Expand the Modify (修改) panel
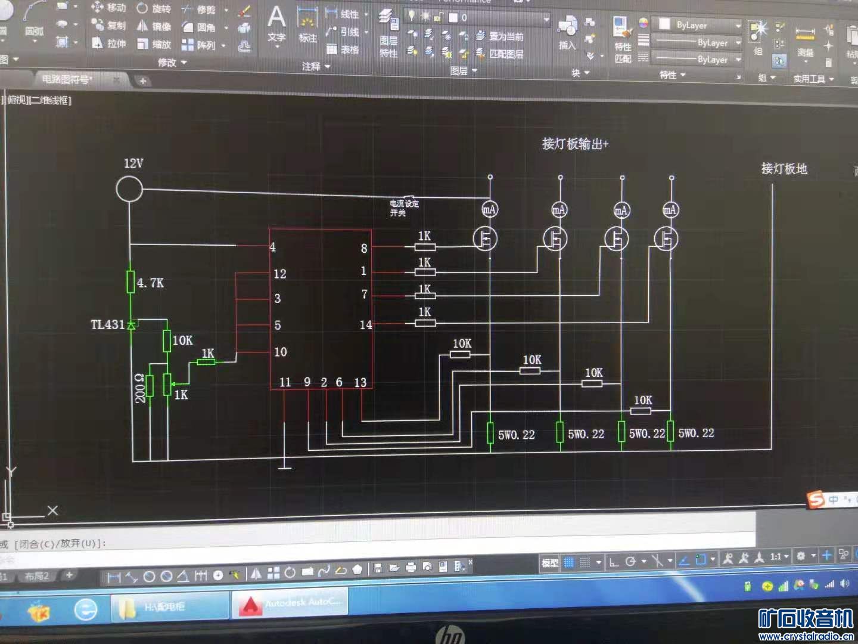The width and height of the screenshot is (858, 644). click(172, 63)
